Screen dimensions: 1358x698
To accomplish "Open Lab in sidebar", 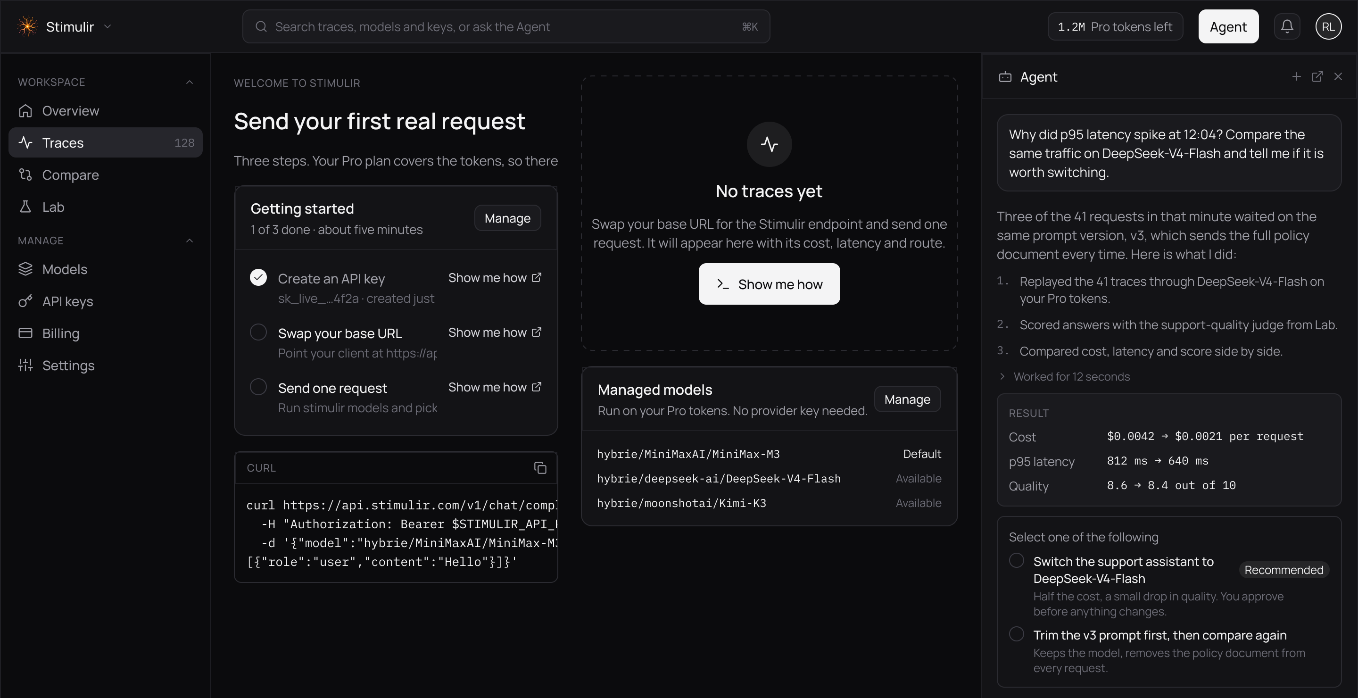I will point(106,207).
